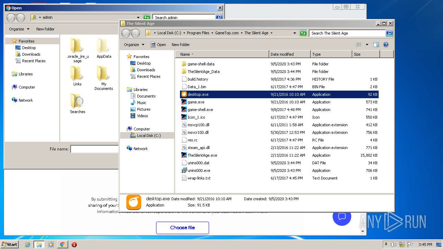Viewport: 443px width, 249px height.
Task: Expand the The Silent Age breadcrumb arrow
Action: tap(271, 33)
